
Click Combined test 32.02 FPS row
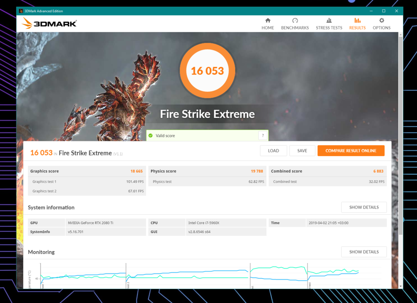[x=328, y=181]
